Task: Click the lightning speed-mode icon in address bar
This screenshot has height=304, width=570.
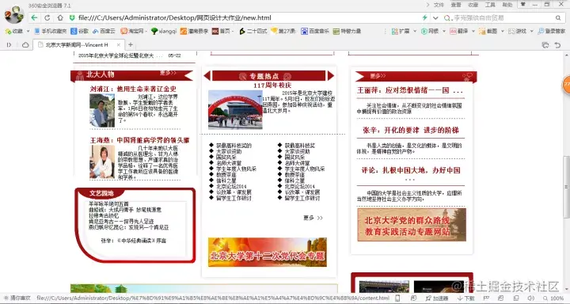Action: (424, 17)
